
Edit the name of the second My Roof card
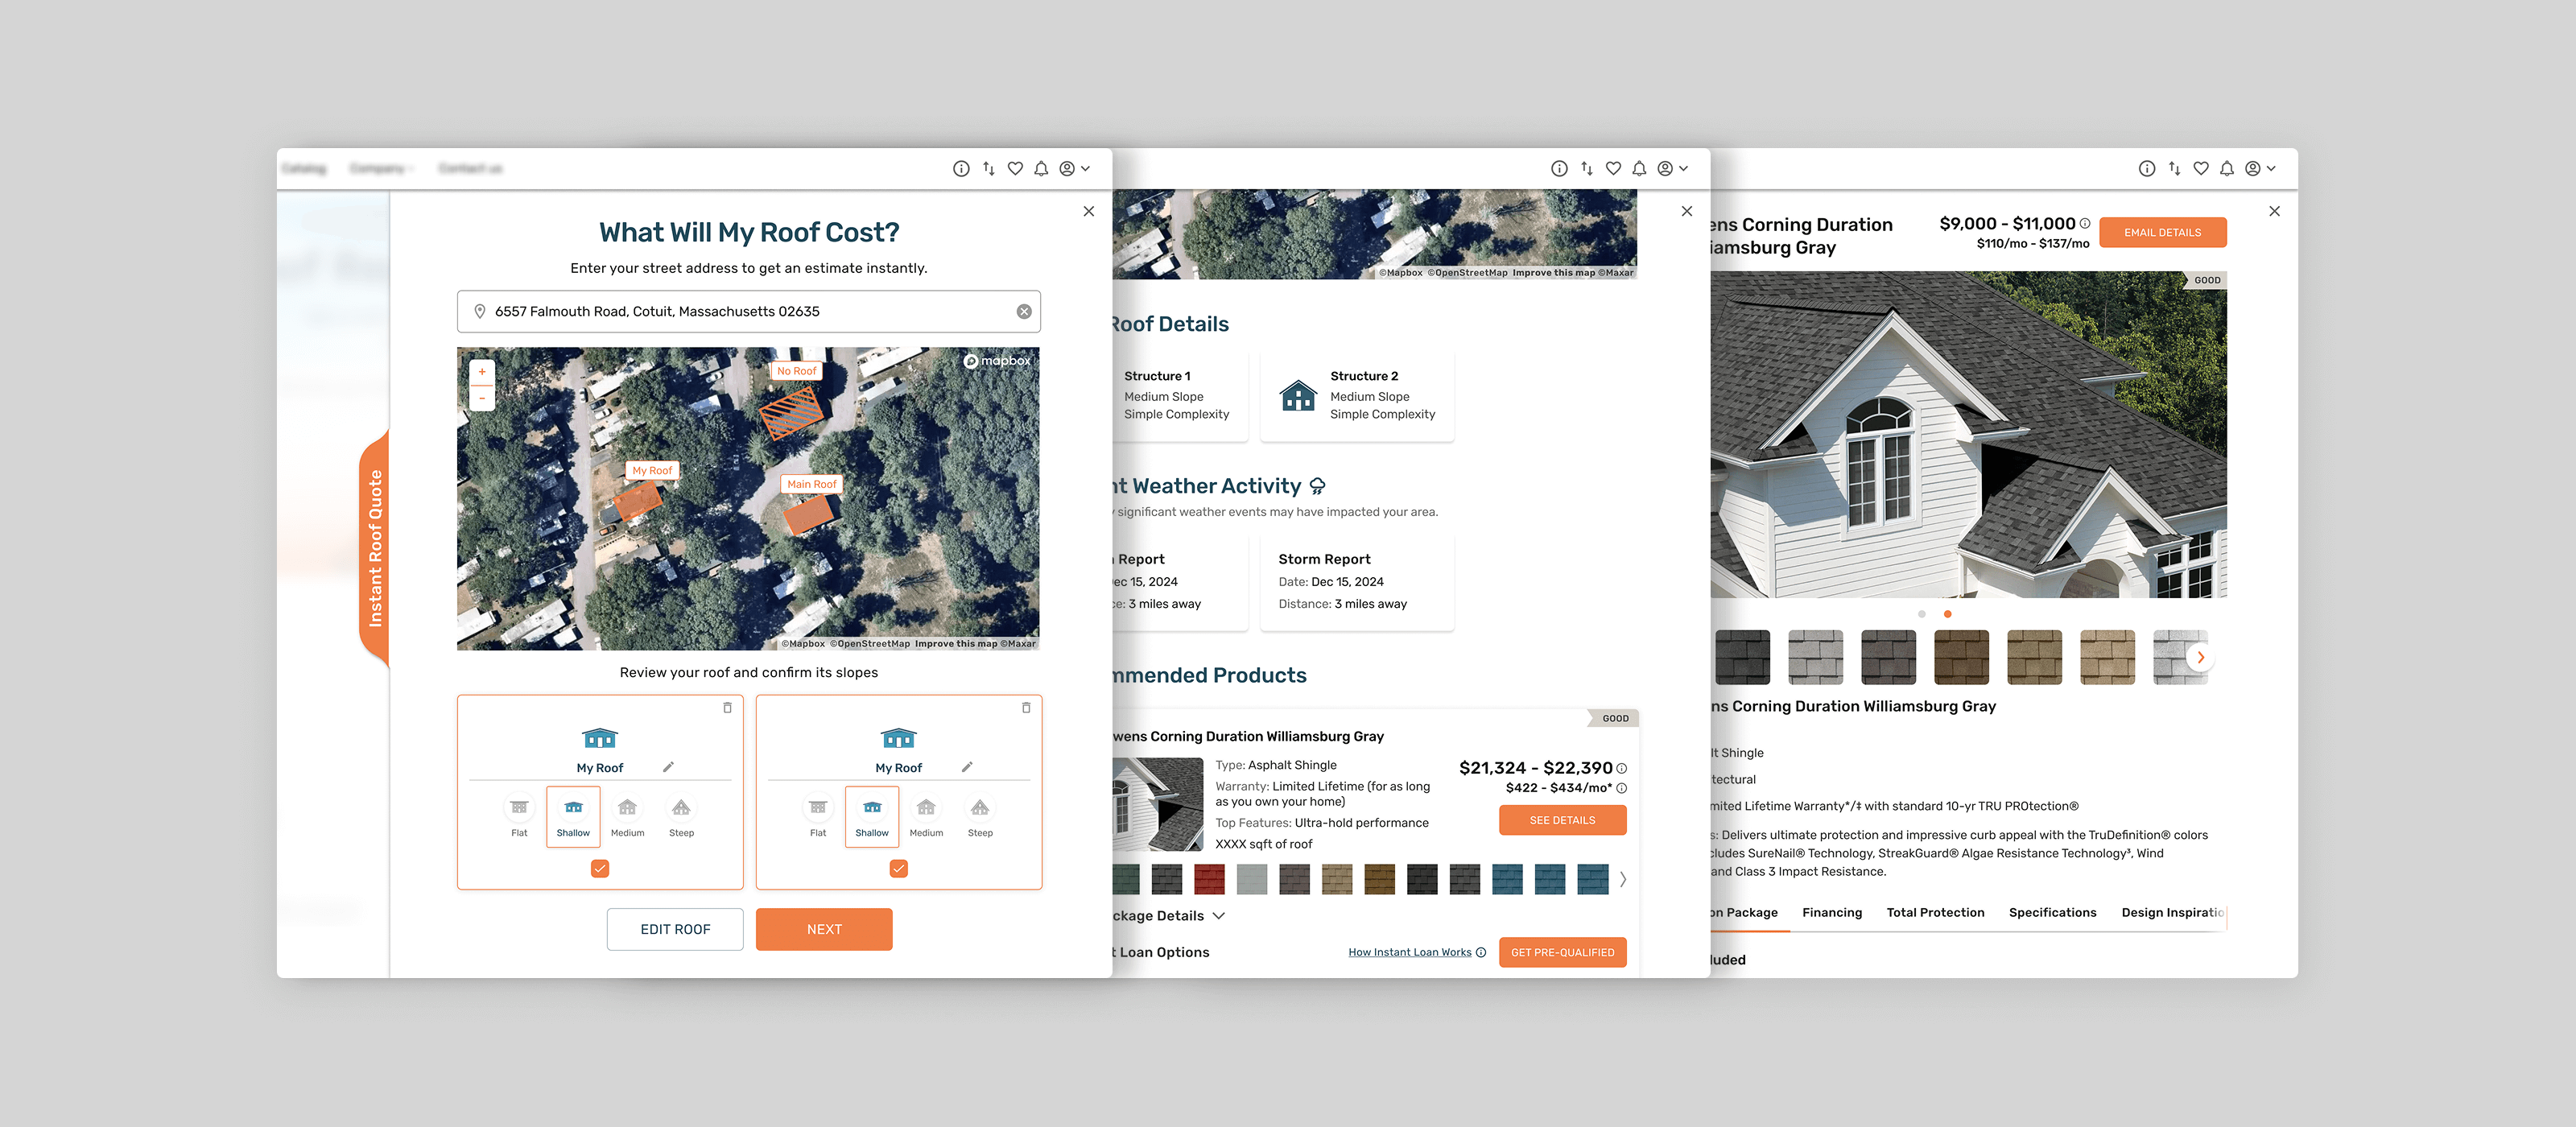click(x=967, y=767)
